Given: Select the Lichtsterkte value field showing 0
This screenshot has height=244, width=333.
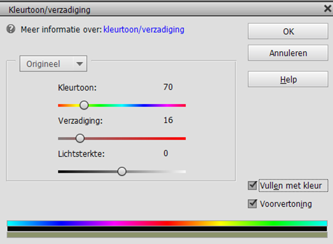Looking at the screenshot, I should [x=166, y=153].
